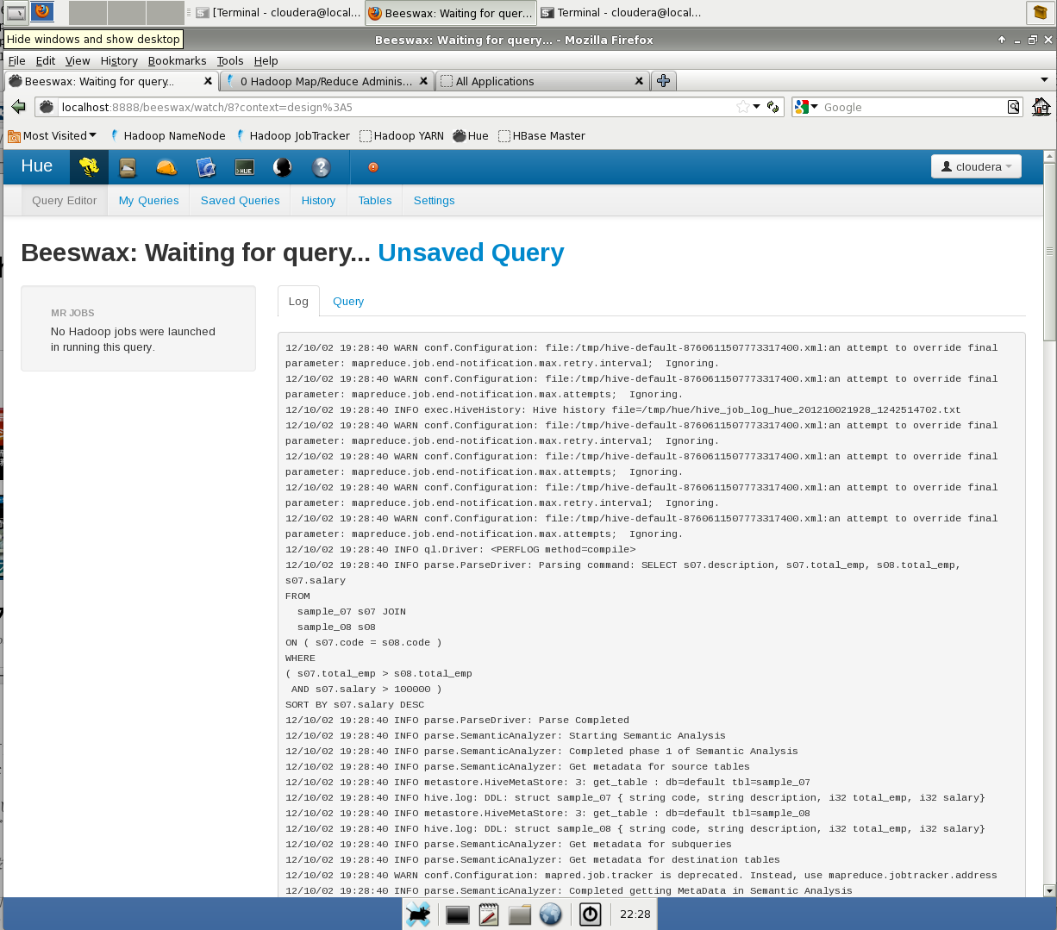Open the file manager folder icon

tap(519, 914)
